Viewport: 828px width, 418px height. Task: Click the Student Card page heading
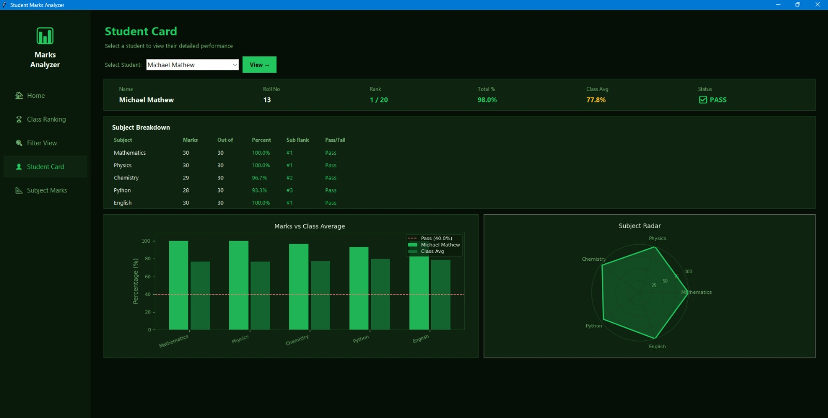click(x=141, y=32)
